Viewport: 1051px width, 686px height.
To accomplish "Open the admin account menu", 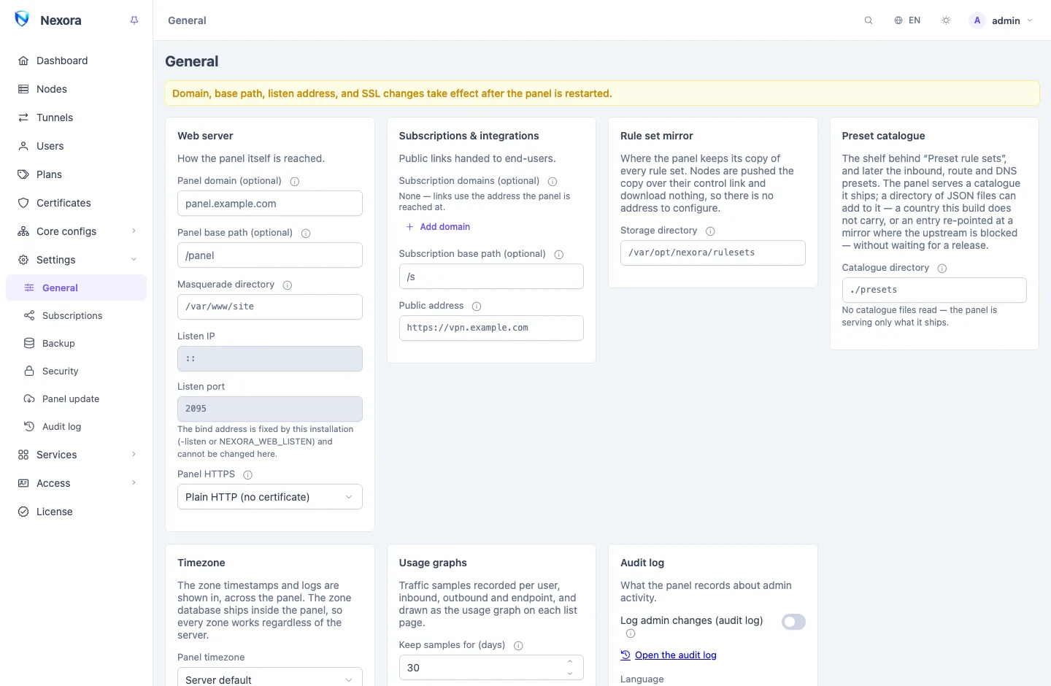I will click(1001, 20).
